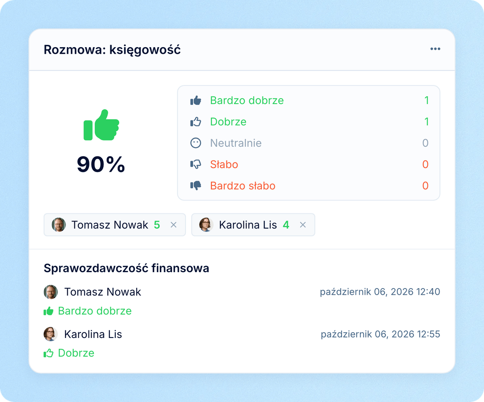Click the Karolina Lis name in chip
484x402 pixels.
[248, 225]
